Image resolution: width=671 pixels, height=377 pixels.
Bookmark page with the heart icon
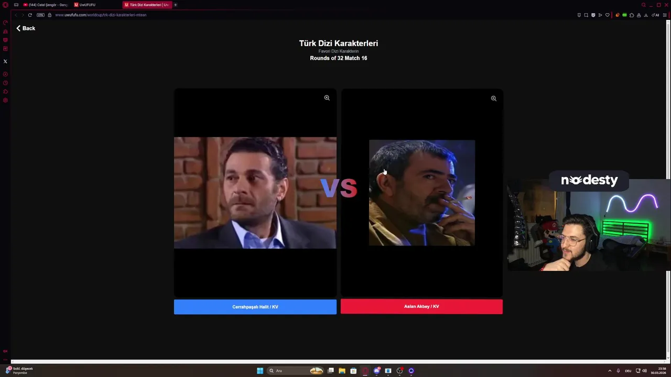click(608, 15)
